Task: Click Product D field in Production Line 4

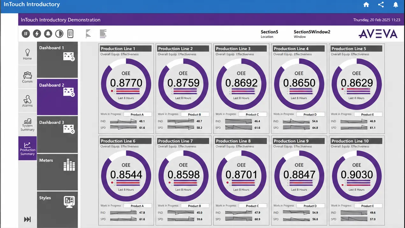Action: point(310,114)
